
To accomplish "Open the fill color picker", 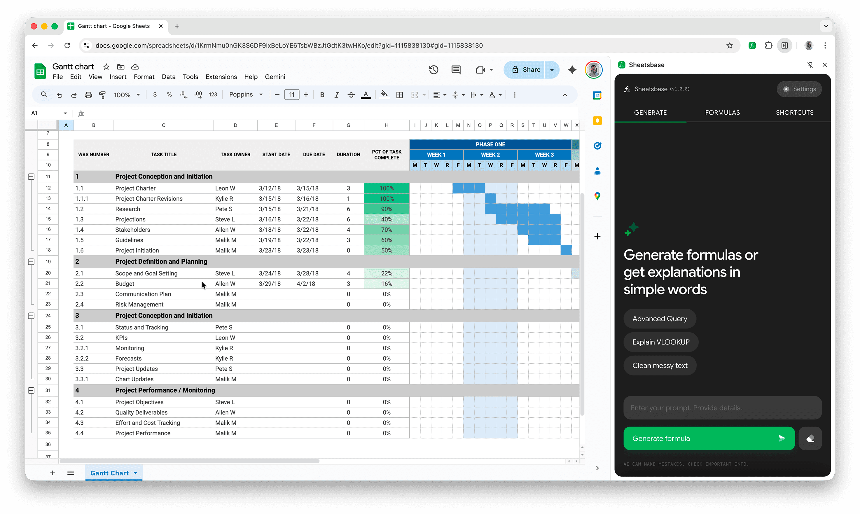I will [x=384, y=95].
